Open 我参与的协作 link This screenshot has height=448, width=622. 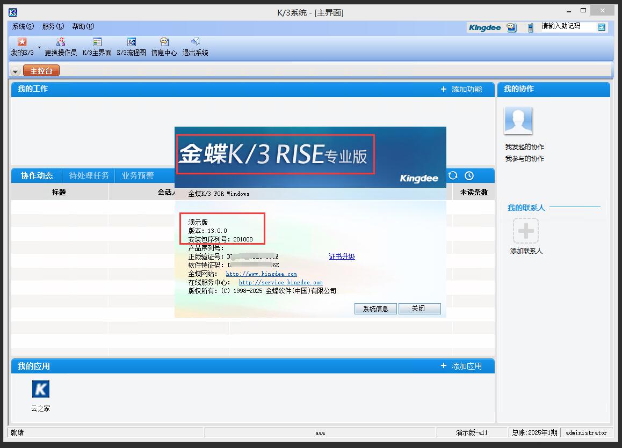(524, 159)
